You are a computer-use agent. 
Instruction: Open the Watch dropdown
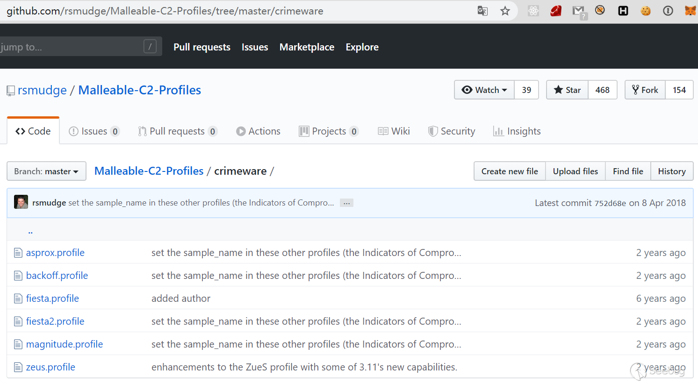click(x=484, y=90)
